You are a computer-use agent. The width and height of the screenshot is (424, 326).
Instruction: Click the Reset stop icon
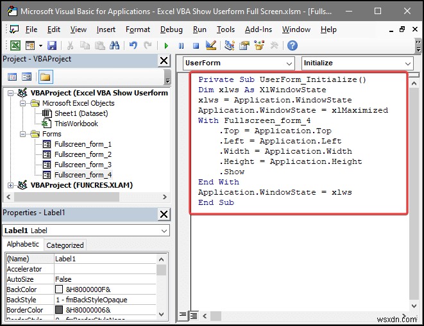point(196,45)
